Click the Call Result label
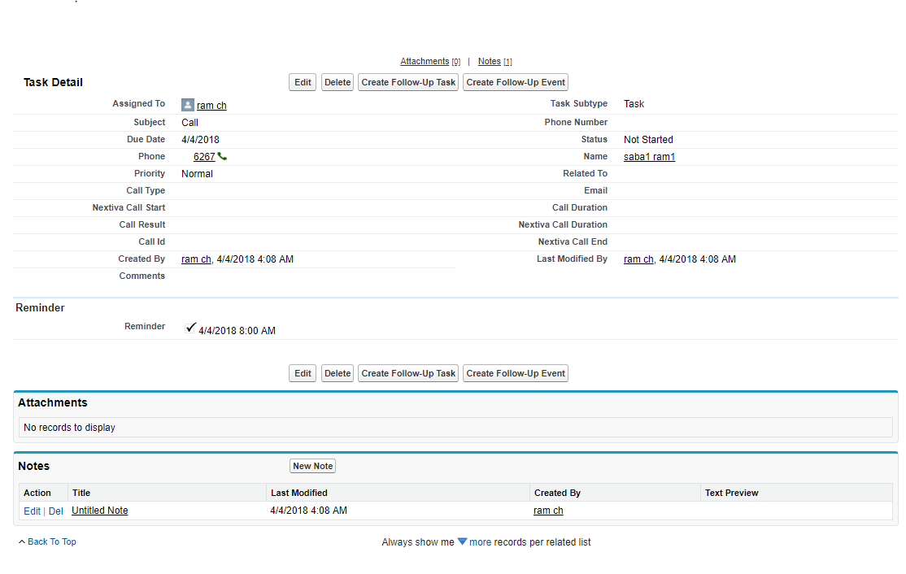906x574 pixels. 142,224
